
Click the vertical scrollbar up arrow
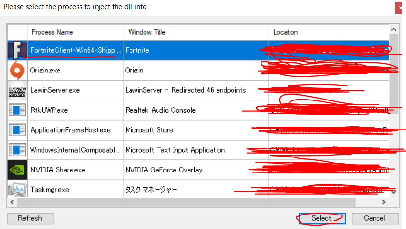(x=394, y=29)
